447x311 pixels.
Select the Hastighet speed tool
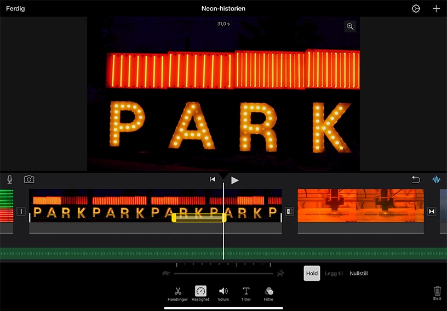(x=200, y=294)
